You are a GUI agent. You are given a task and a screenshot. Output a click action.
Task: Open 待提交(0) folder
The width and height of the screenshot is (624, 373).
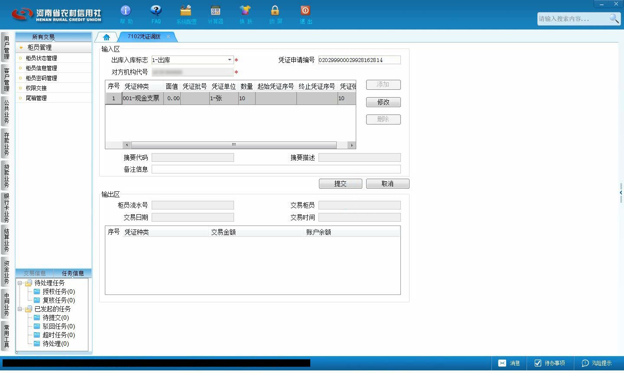point(52,317)
